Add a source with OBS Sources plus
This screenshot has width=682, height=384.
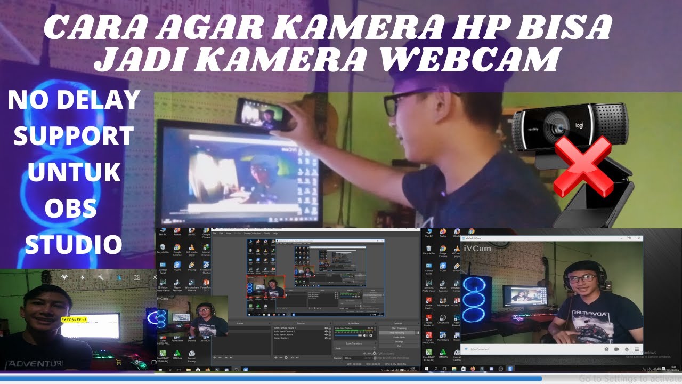click(x=276, y=357)
